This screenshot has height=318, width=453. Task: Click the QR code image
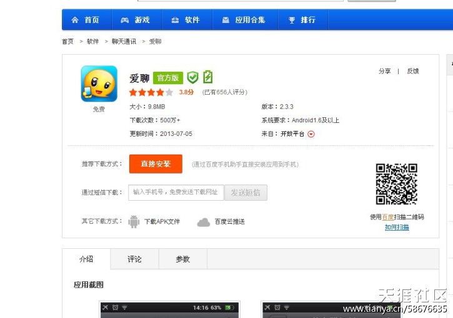396,184
